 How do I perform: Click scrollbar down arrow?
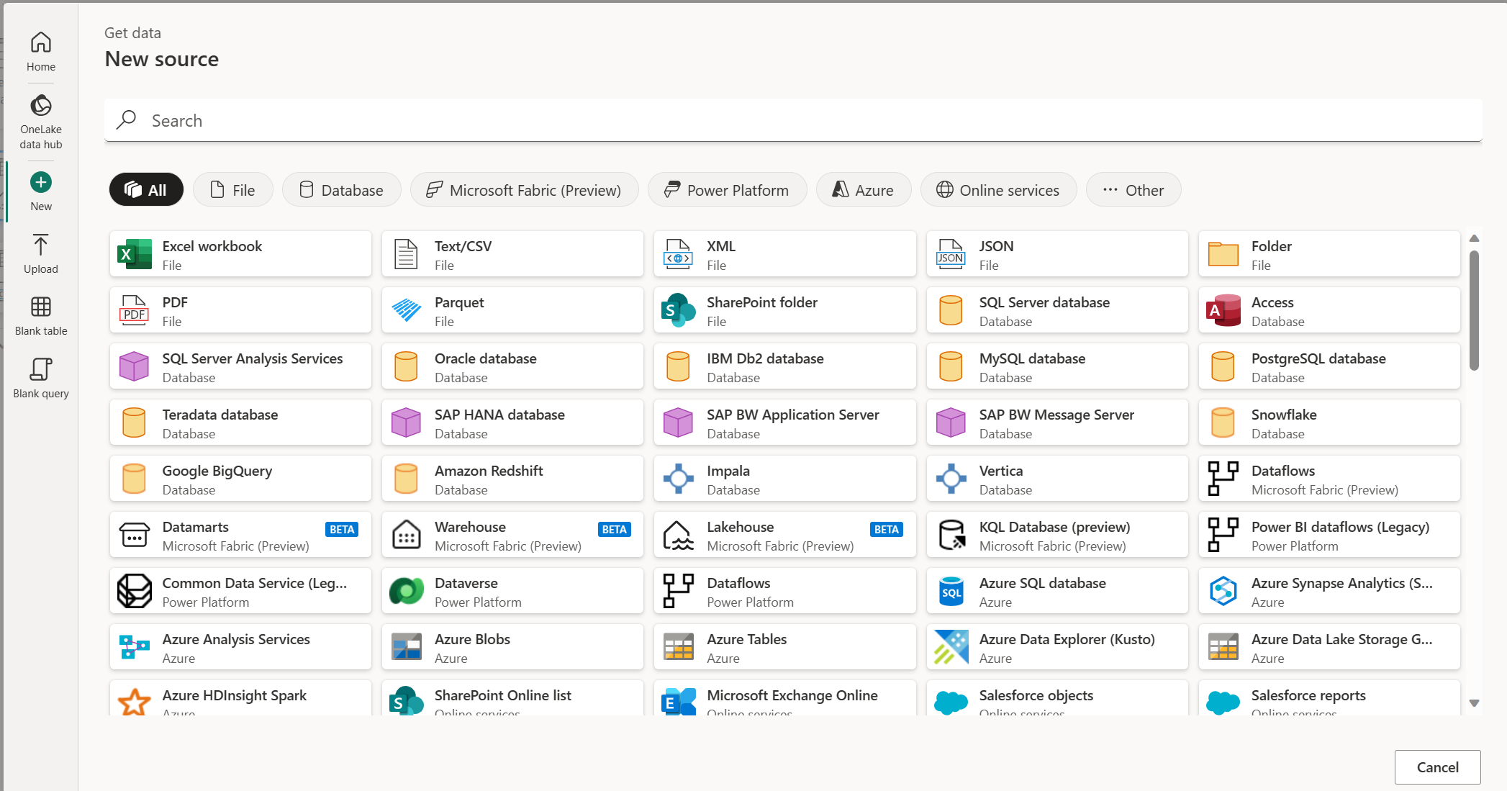(x=1474, y=703)
